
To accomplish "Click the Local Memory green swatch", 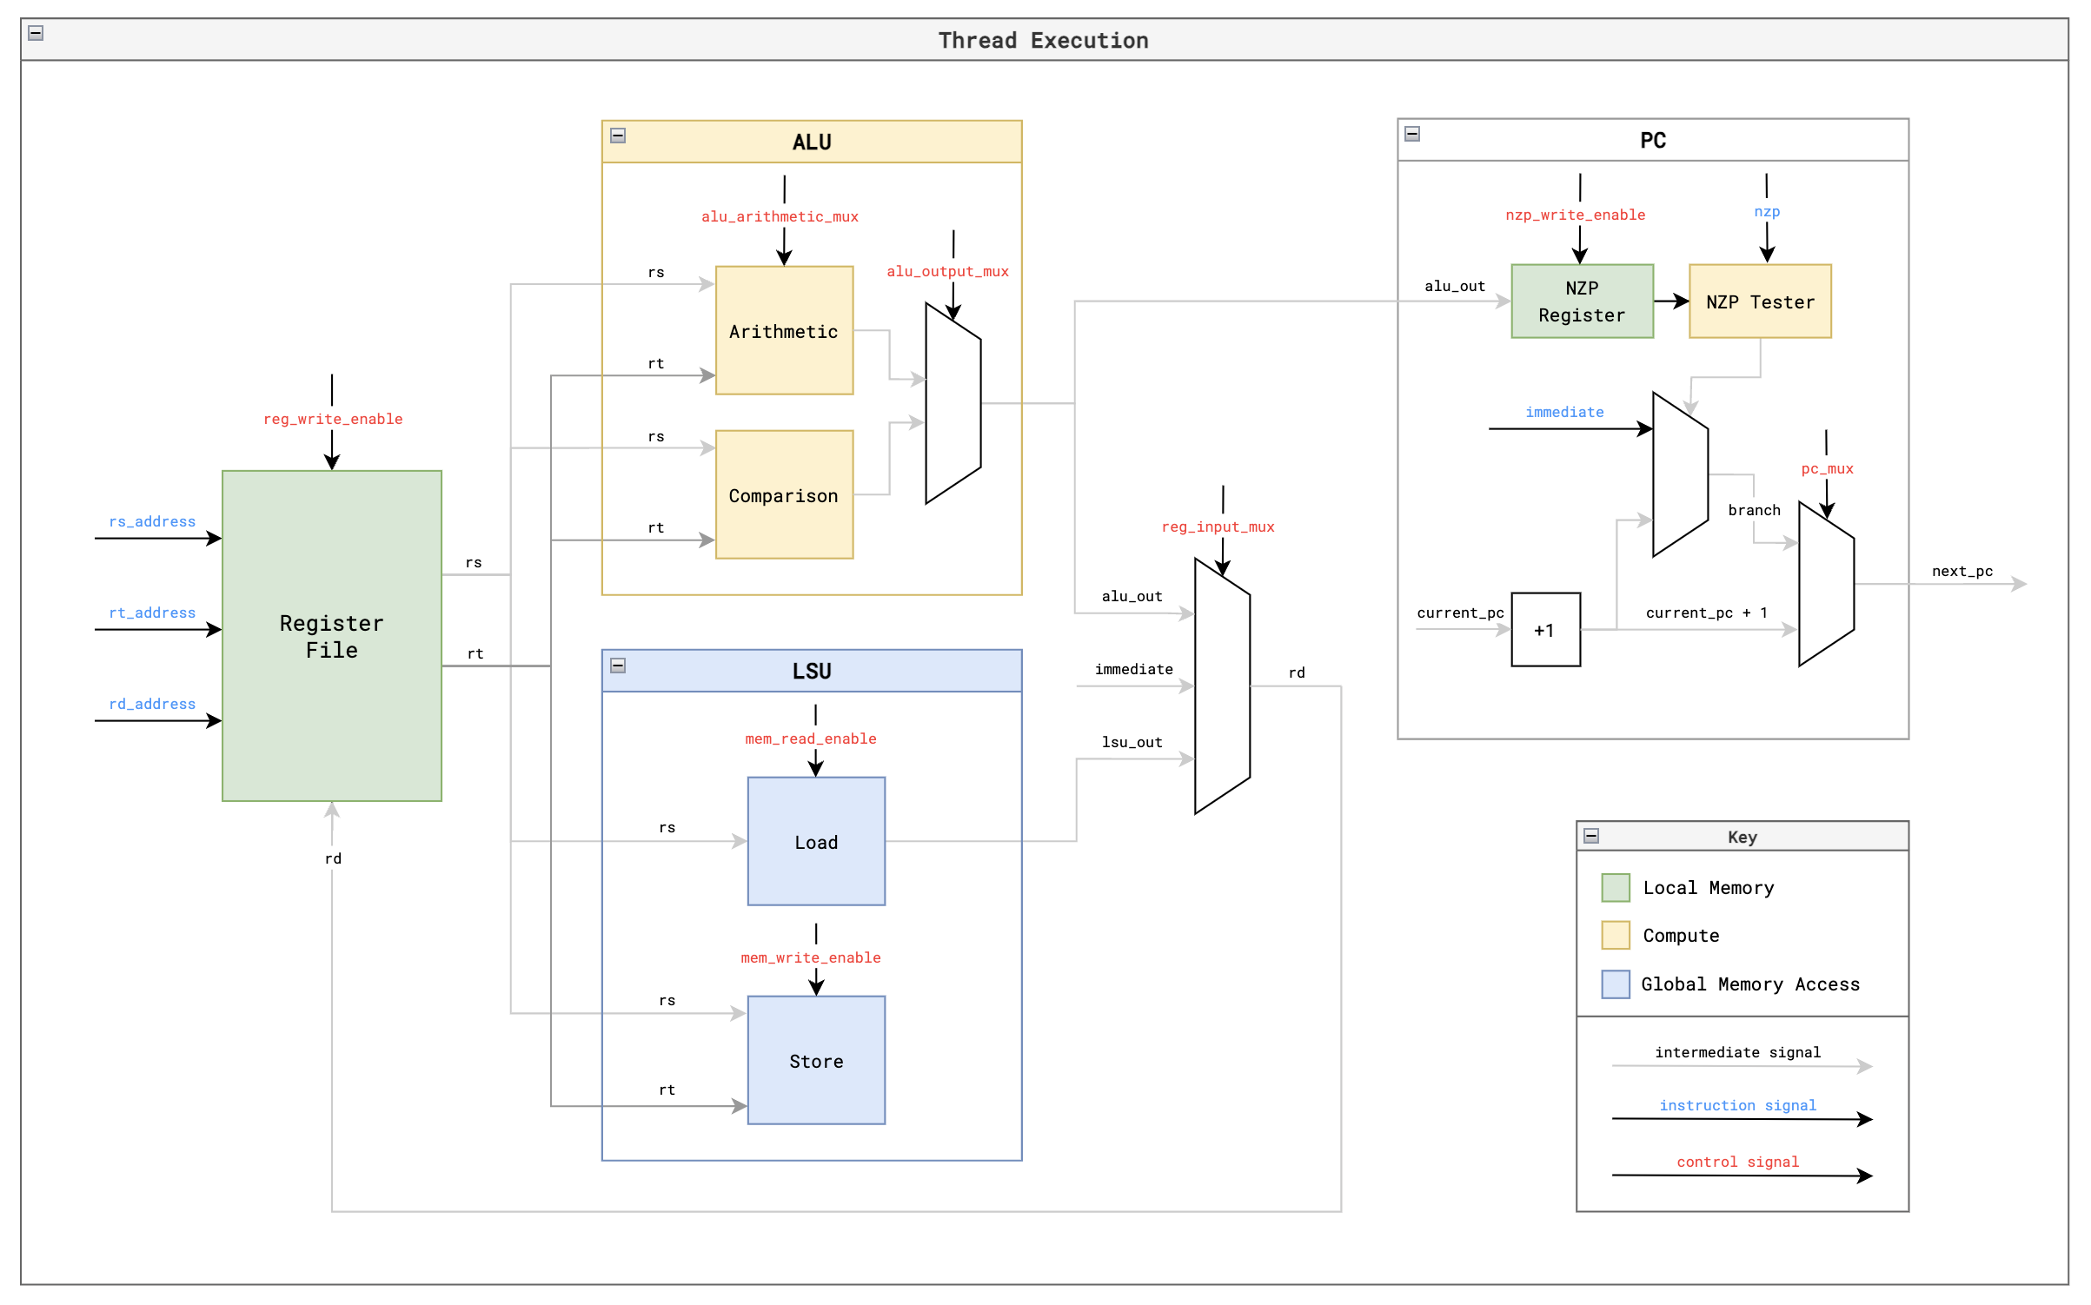I will click(x=1615, y=888).
